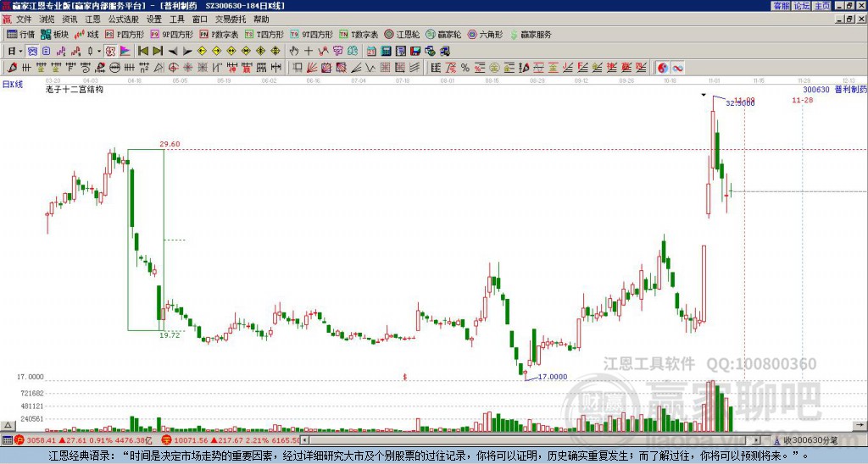
Task: Click the 17.0000 low price marker
Action: (553, 377)
